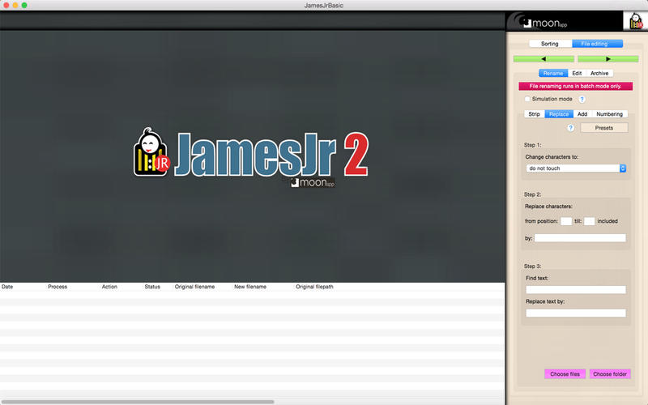
Task: Switch to the Sorting tab
Action: point(549,44)
